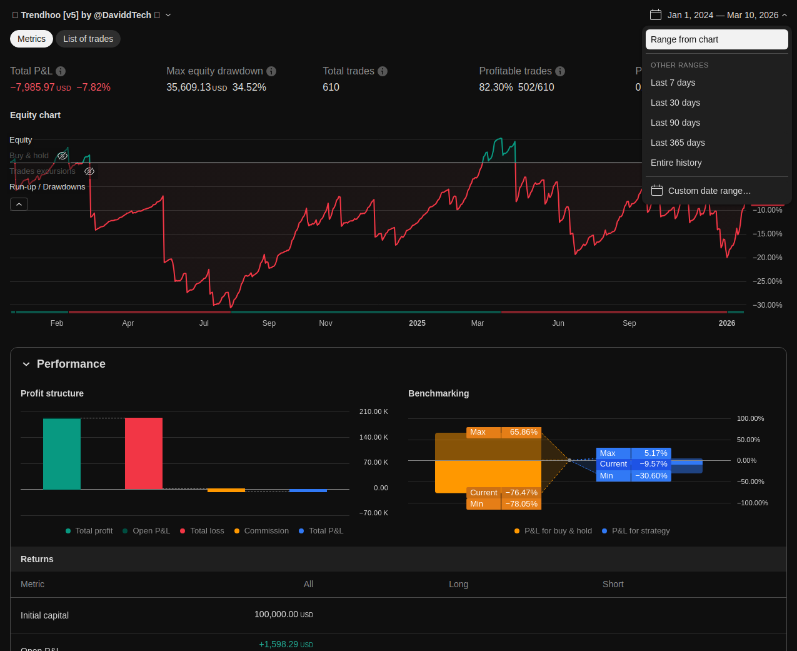797x651 pixels.
Task: Click info icon beside Max equity drawdown
Action: (271, 71)
